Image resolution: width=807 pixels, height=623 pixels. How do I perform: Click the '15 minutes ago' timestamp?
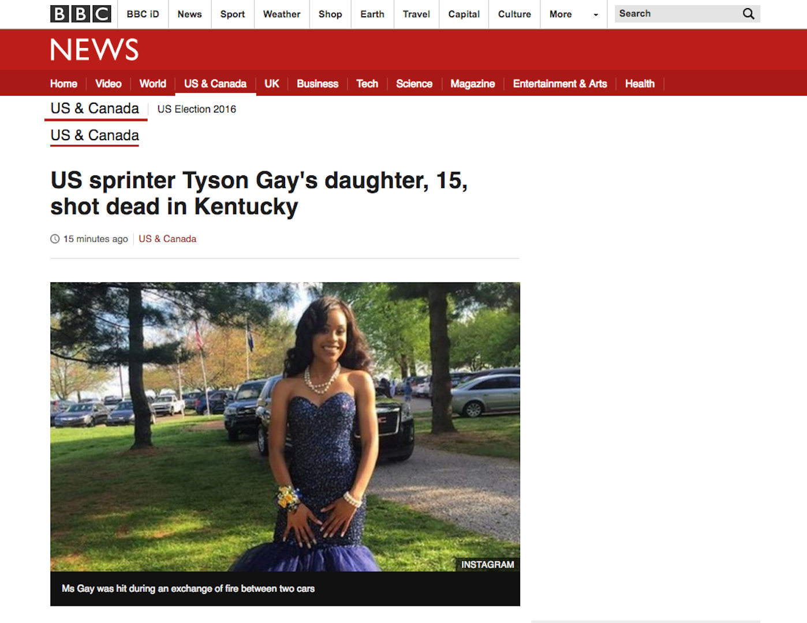96,239
